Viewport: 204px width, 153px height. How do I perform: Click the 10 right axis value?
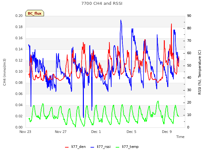(189, 115)
